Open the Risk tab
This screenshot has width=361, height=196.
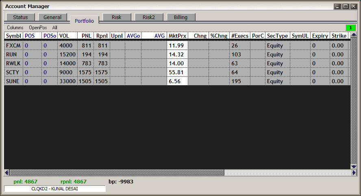(x=117, y=17)
